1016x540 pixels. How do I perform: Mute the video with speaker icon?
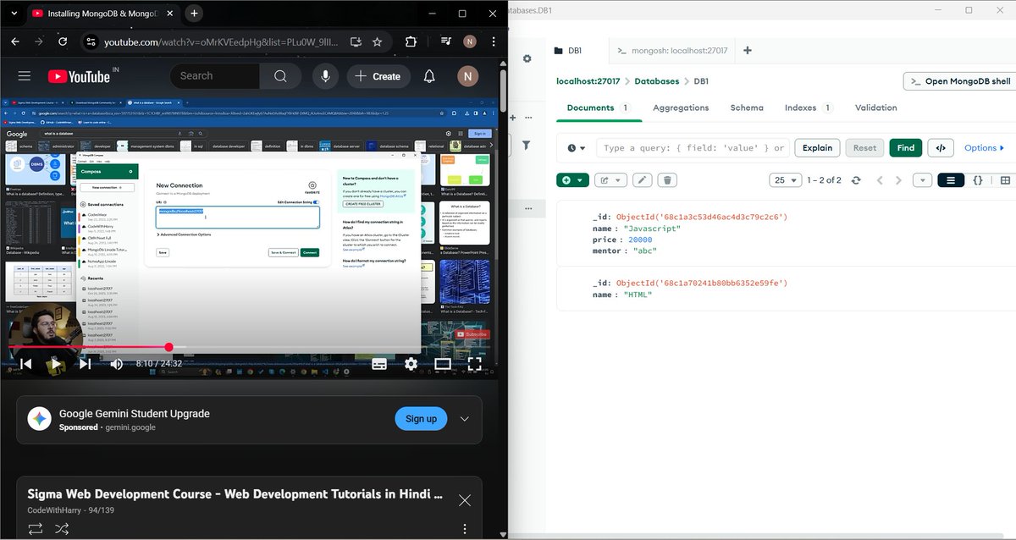point(116,364)
